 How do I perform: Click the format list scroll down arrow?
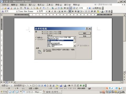[75, 46]
